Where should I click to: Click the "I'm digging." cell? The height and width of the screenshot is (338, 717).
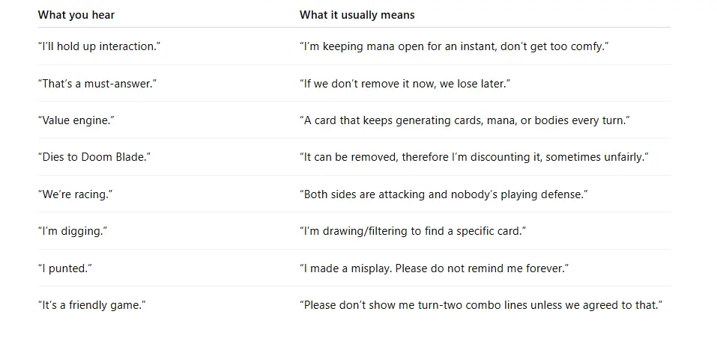(72, 231)
